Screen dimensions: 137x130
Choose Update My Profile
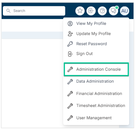(96, 34)
